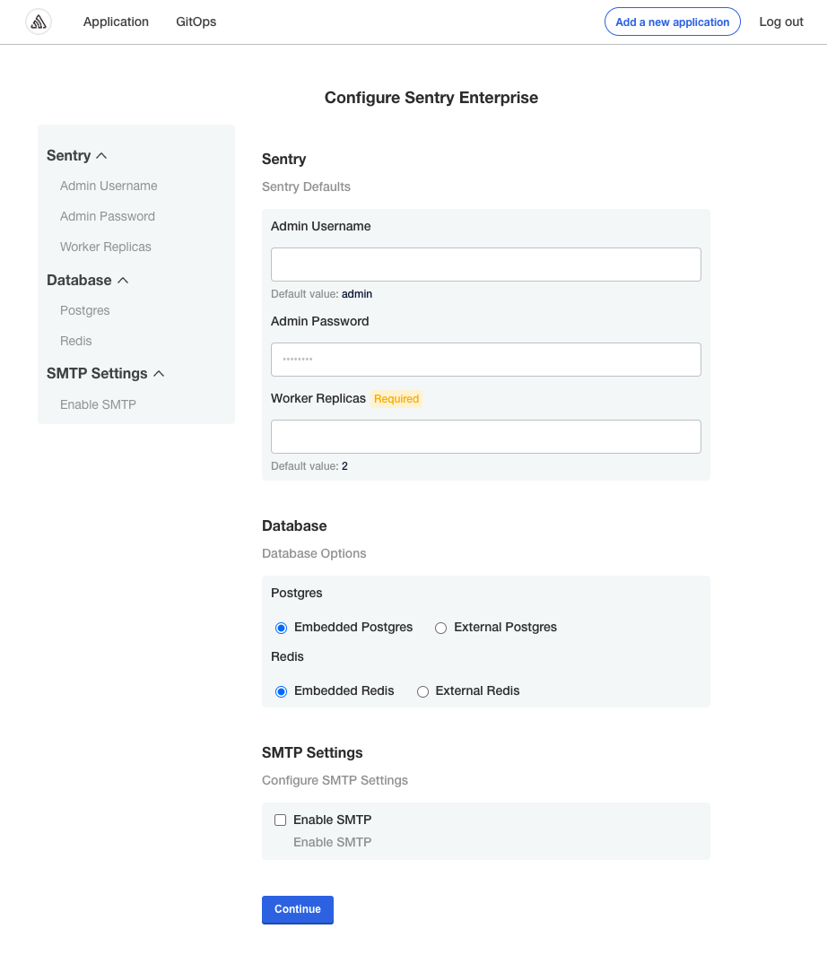Switch to the GitOps tab
Image resolution: width=827 pixels, height=972 pixels.
196,22
